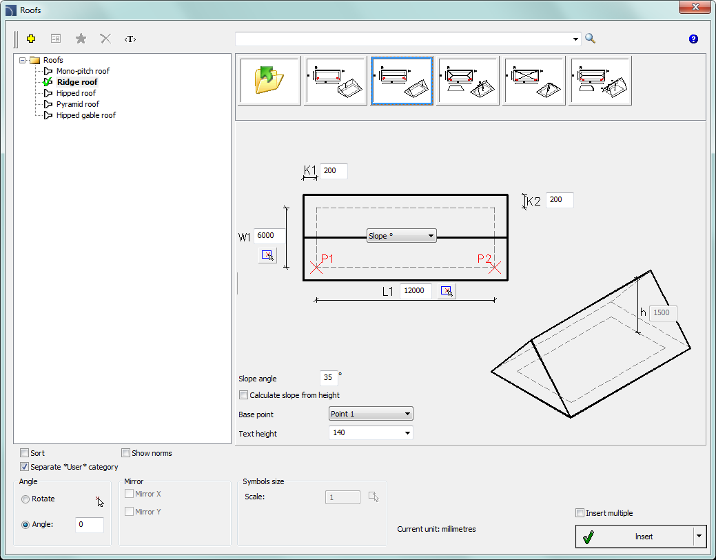The image size is (716, 560).
Task: Select the last roof variant thumbnail
Action: [601, 81]
